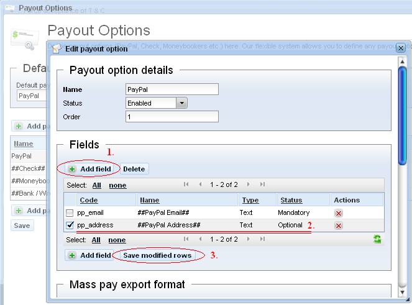Screen dimensions: 412x305
Task: Click the top Add field button
Action: (x=89, y=169)
